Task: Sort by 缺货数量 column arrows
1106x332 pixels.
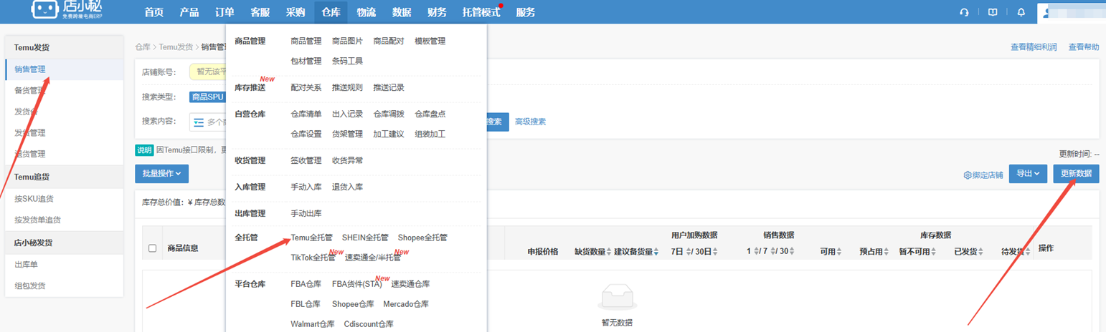Action: [609, 252]
